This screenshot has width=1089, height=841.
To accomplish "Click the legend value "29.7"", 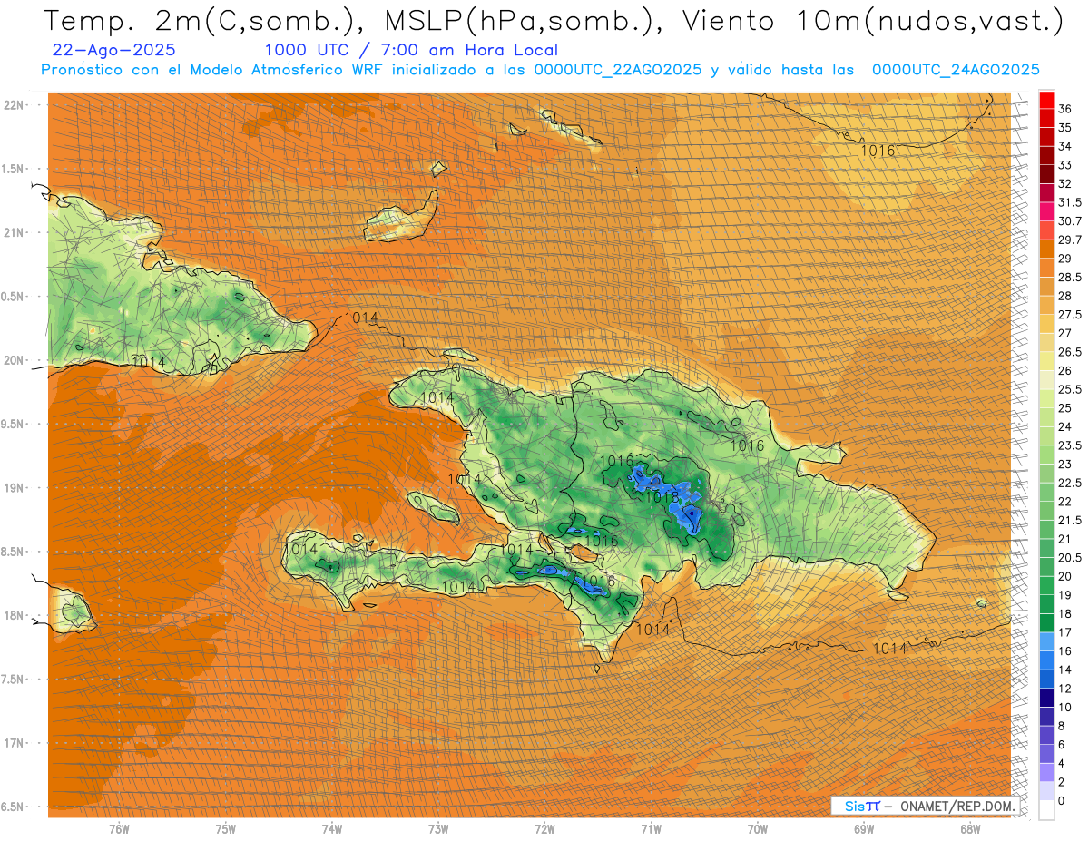I will click(x=1069, y=240).
